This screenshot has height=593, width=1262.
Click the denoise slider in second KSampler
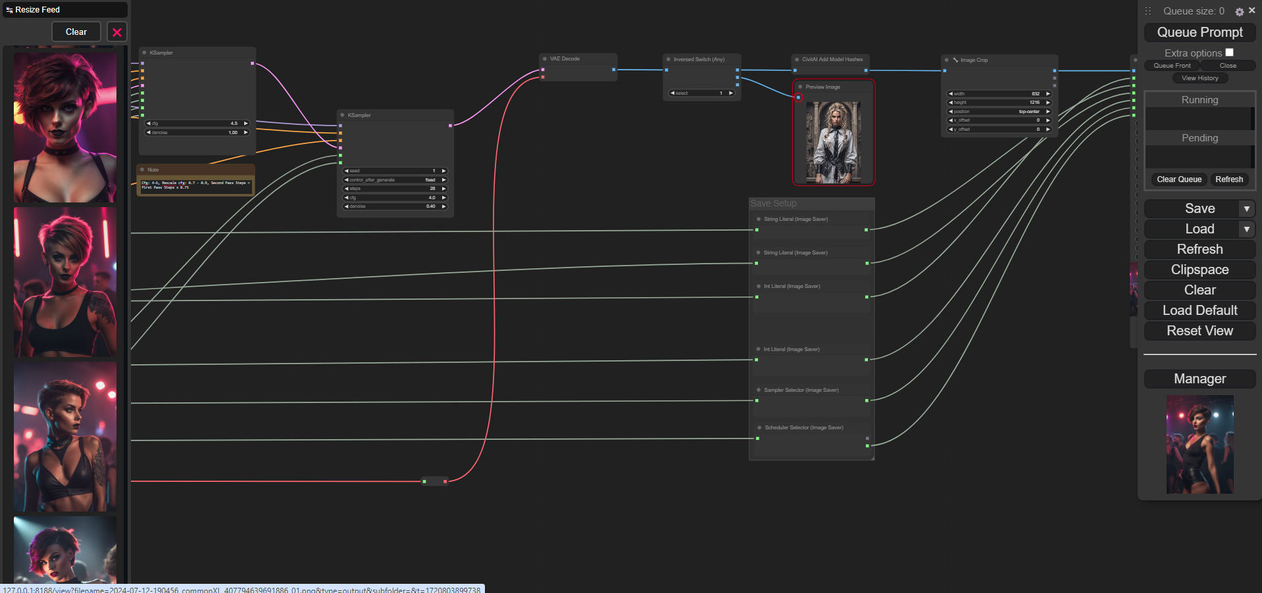click(395, 206)
